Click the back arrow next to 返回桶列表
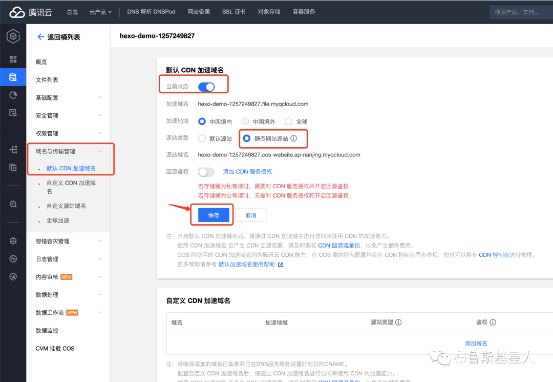The image size is (553, 382). (x=40, y=37)
